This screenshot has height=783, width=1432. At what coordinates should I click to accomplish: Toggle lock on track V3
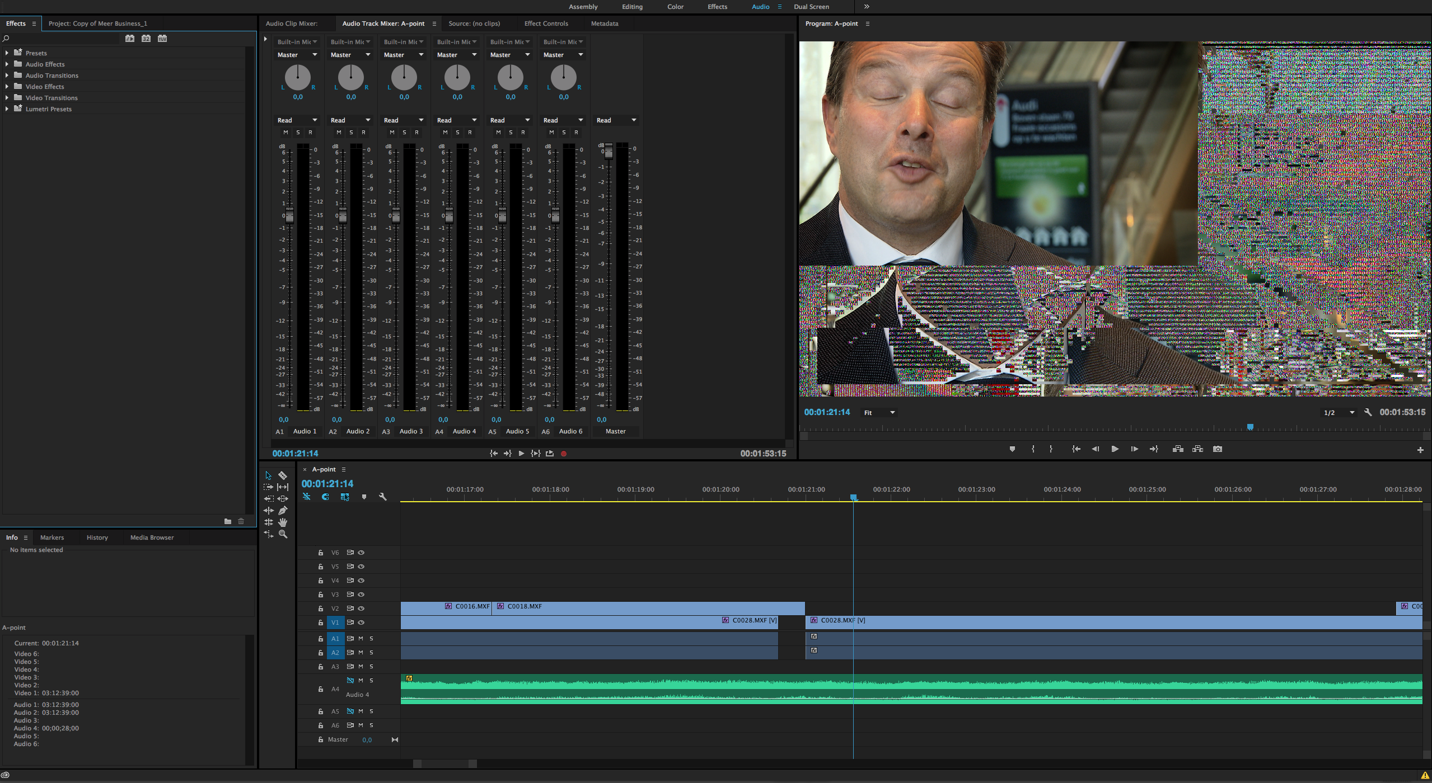pos(321,595)
